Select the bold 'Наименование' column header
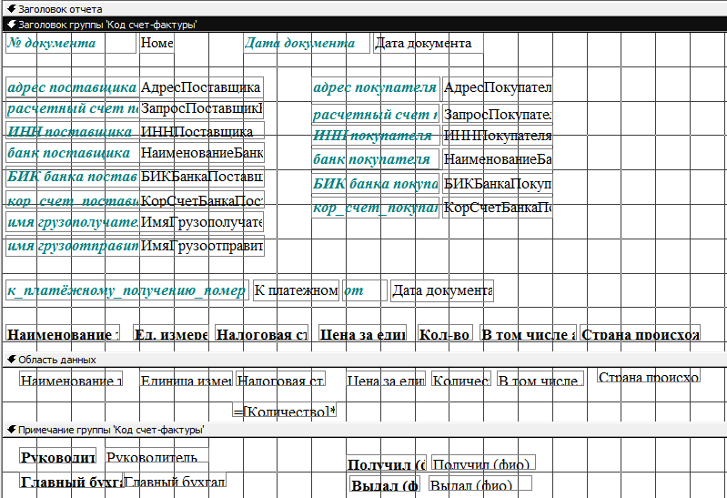 coord(63,333)
